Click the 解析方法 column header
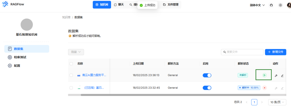Viewport: 291px width, 107px height. [173, 64]
